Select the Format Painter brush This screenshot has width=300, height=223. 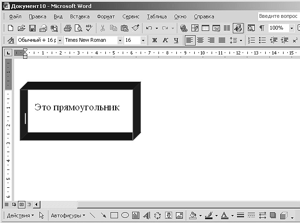(135, 28)
